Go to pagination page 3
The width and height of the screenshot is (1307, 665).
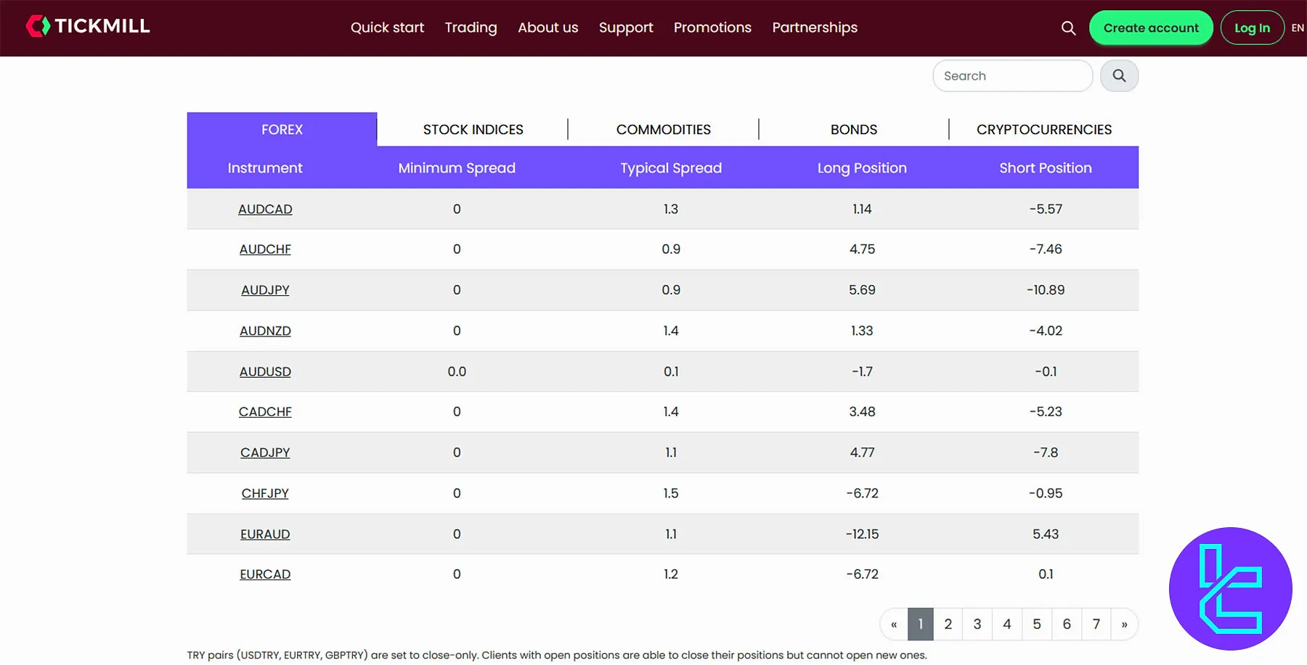977,624
